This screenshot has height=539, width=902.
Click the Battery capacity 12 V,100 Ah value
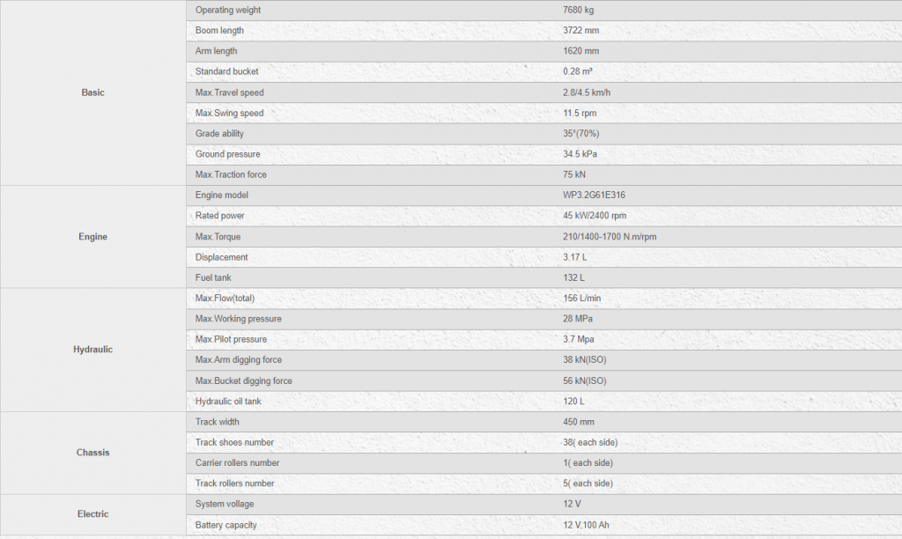click(x=586, y=525)
